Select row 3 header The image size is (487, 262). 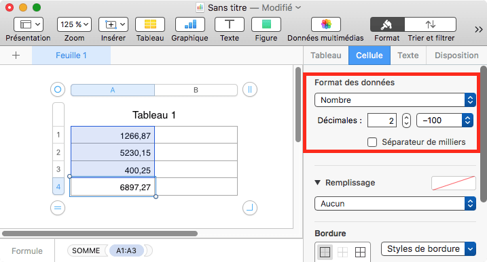(x=58, y=169)
